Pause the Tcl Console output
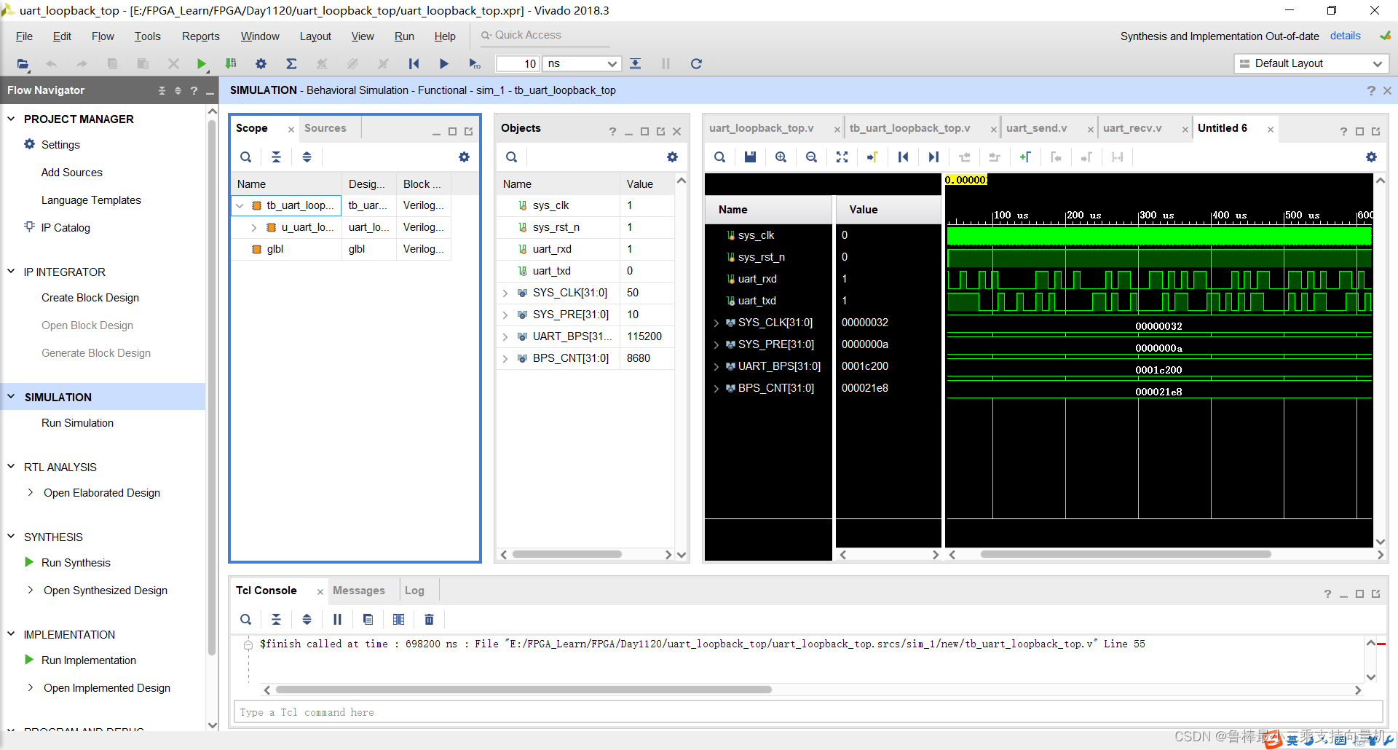 (337, 620)
